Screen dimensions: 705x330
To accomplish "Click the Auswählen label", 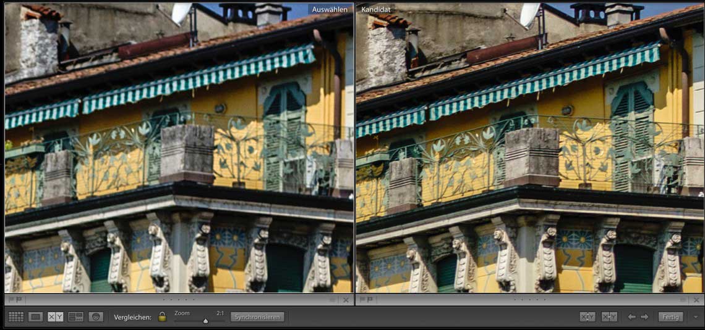I will coord(330,9).
